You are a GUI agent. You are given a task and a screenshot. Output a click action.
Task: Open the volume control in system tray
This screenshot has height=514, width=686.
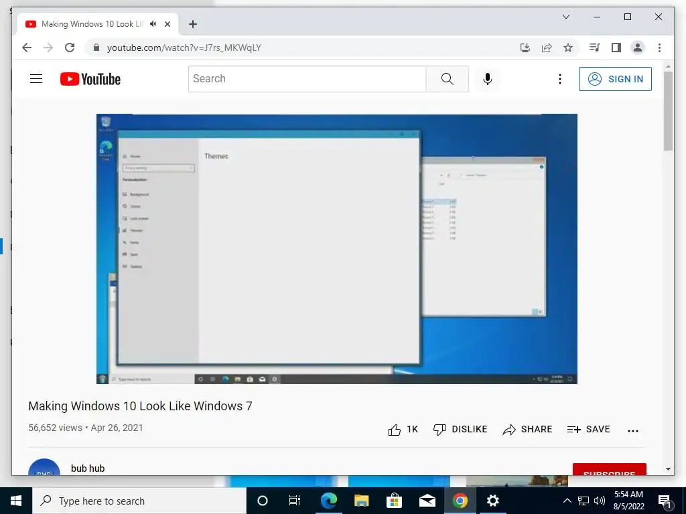[600, 501]
